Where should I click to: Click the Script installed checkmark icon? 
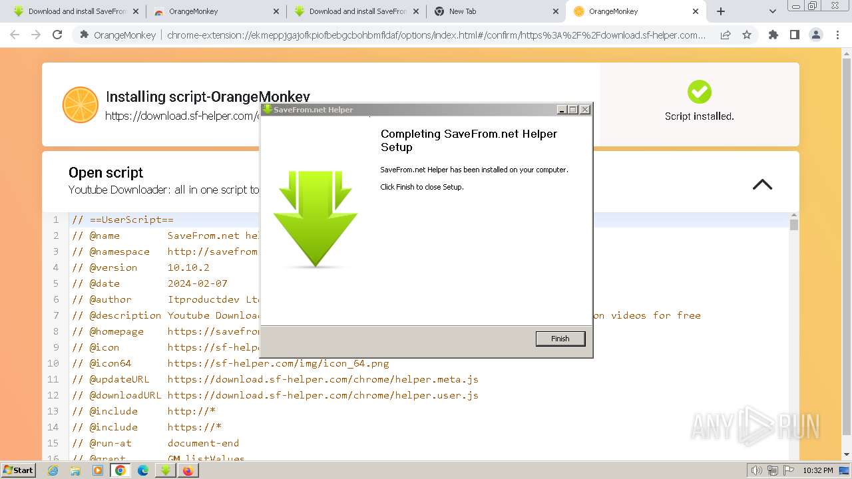[x=699, y=92]
